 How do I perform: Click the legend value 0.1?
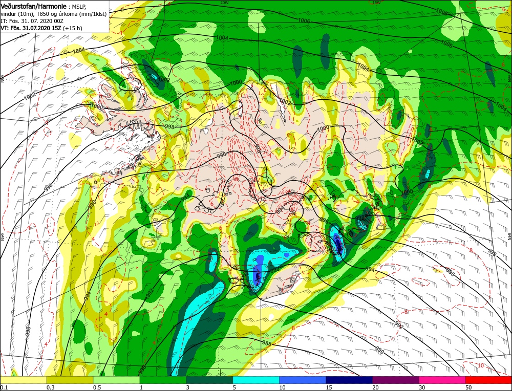pos(4,387)
